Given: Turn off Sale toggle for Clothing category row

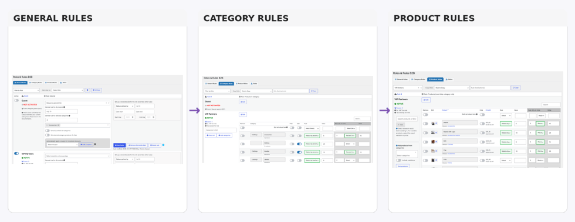Looking at the screenshot, I should [299, 144].
